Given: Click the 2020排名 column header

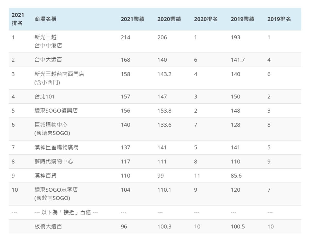Looking at the screenshot, I should tap(206, 19).
